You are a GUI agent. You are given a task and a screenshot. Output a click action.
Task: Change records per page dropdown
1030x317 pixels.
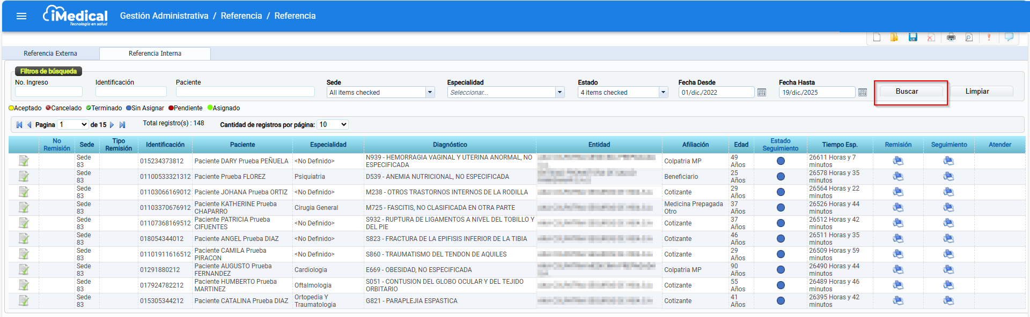pos(333,125)
